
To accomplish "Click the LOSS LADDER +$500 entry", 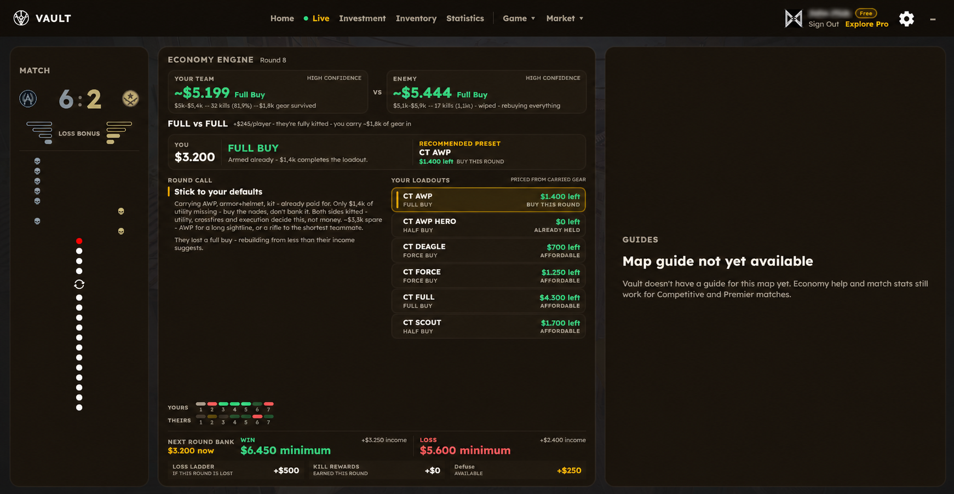I will 236,470.
